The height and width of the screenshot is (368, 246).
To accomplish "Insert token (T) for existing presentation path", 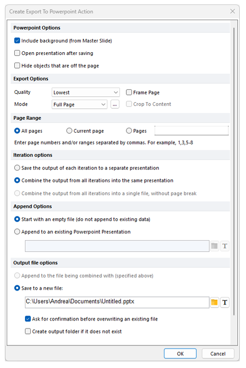I will [x=225, y=246].
